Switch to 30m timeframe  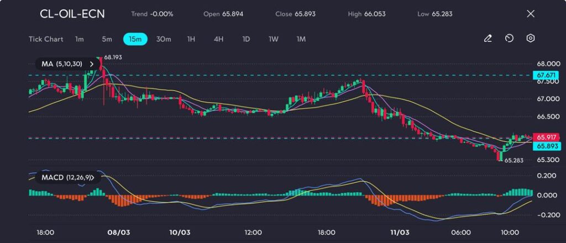click(x=164, y=39)
